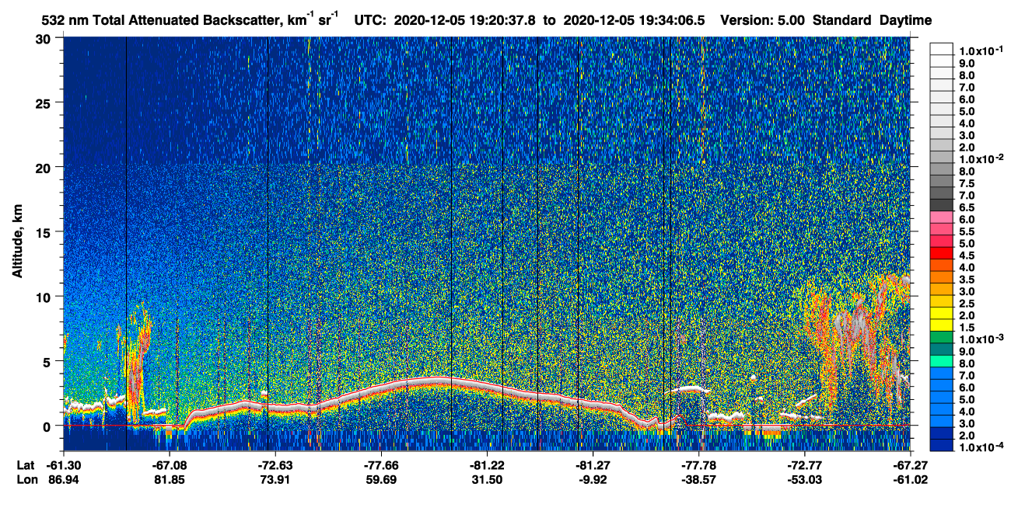Image resolution: width=1011 pixels, height=518 pixels.
Task: Click the longitude value '81.85'
Action: pyautogui.click(x=169, y=480)
